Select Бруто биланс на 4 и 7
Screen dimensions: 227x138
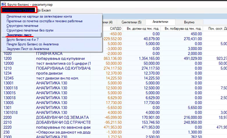23,40
